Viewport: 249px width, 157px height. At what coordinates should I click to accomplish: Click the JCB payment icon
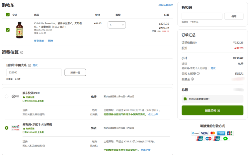pos(230,133)
